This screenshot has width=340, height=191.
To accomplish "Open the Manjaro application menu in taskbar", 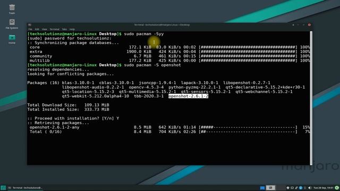I will point(3,188).
